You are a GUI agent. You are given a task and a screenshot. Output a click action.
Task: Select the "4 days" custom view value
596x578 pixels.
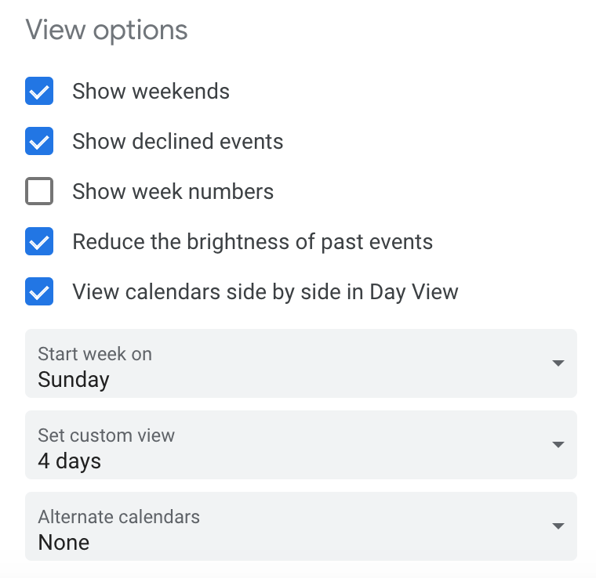tap(69, 461)
